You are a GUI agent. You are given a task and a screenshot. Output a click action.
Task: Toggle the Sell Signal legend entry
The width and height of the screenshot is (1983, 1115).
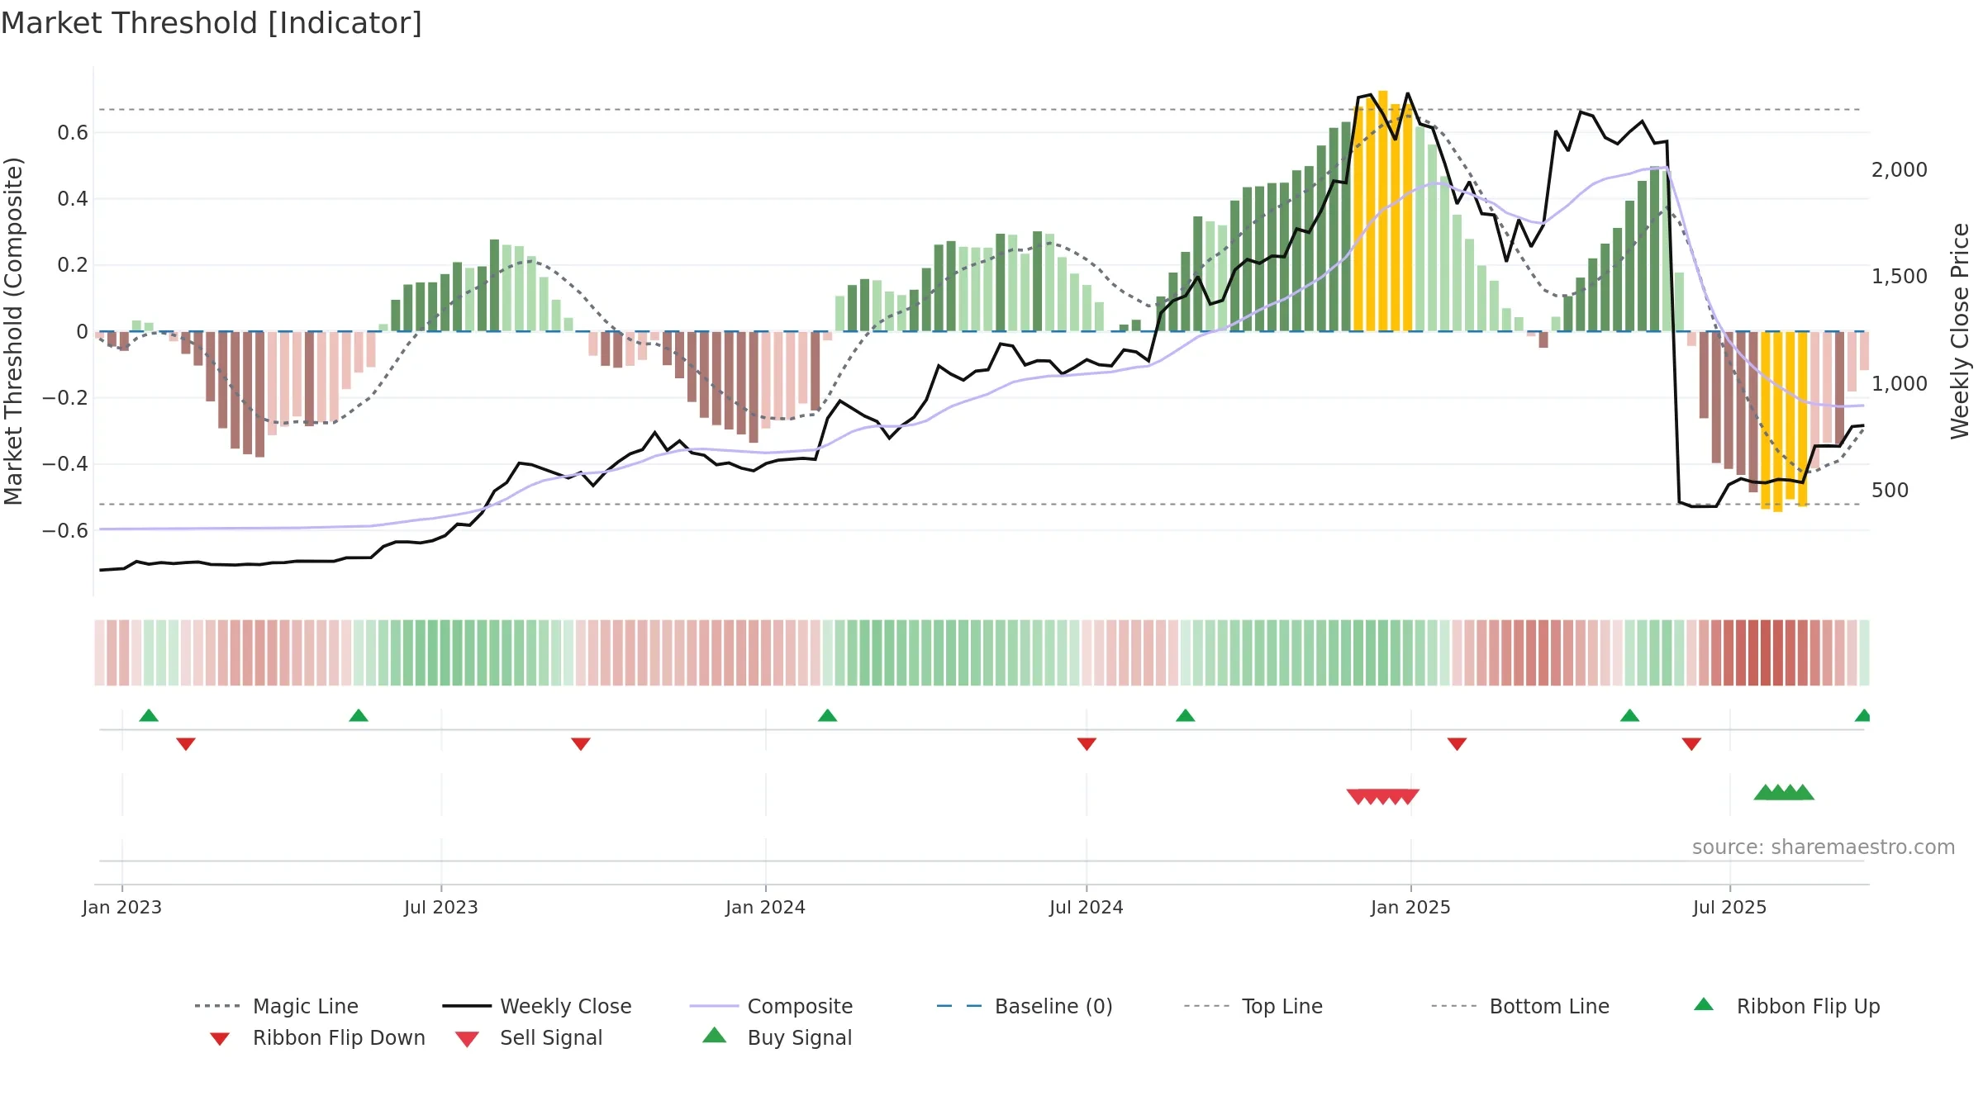coord(529,1037)
